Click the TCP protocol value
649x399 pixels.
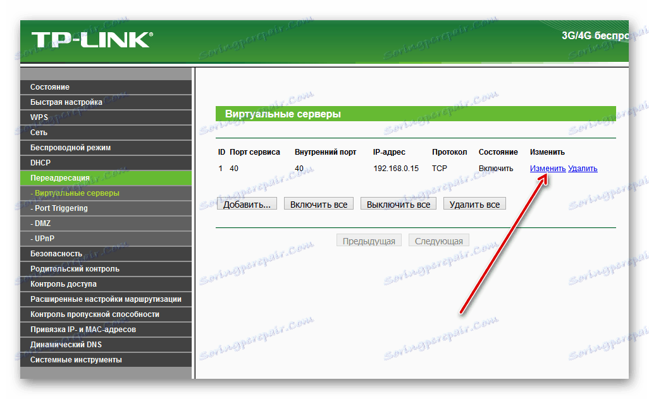pos(440,169)
